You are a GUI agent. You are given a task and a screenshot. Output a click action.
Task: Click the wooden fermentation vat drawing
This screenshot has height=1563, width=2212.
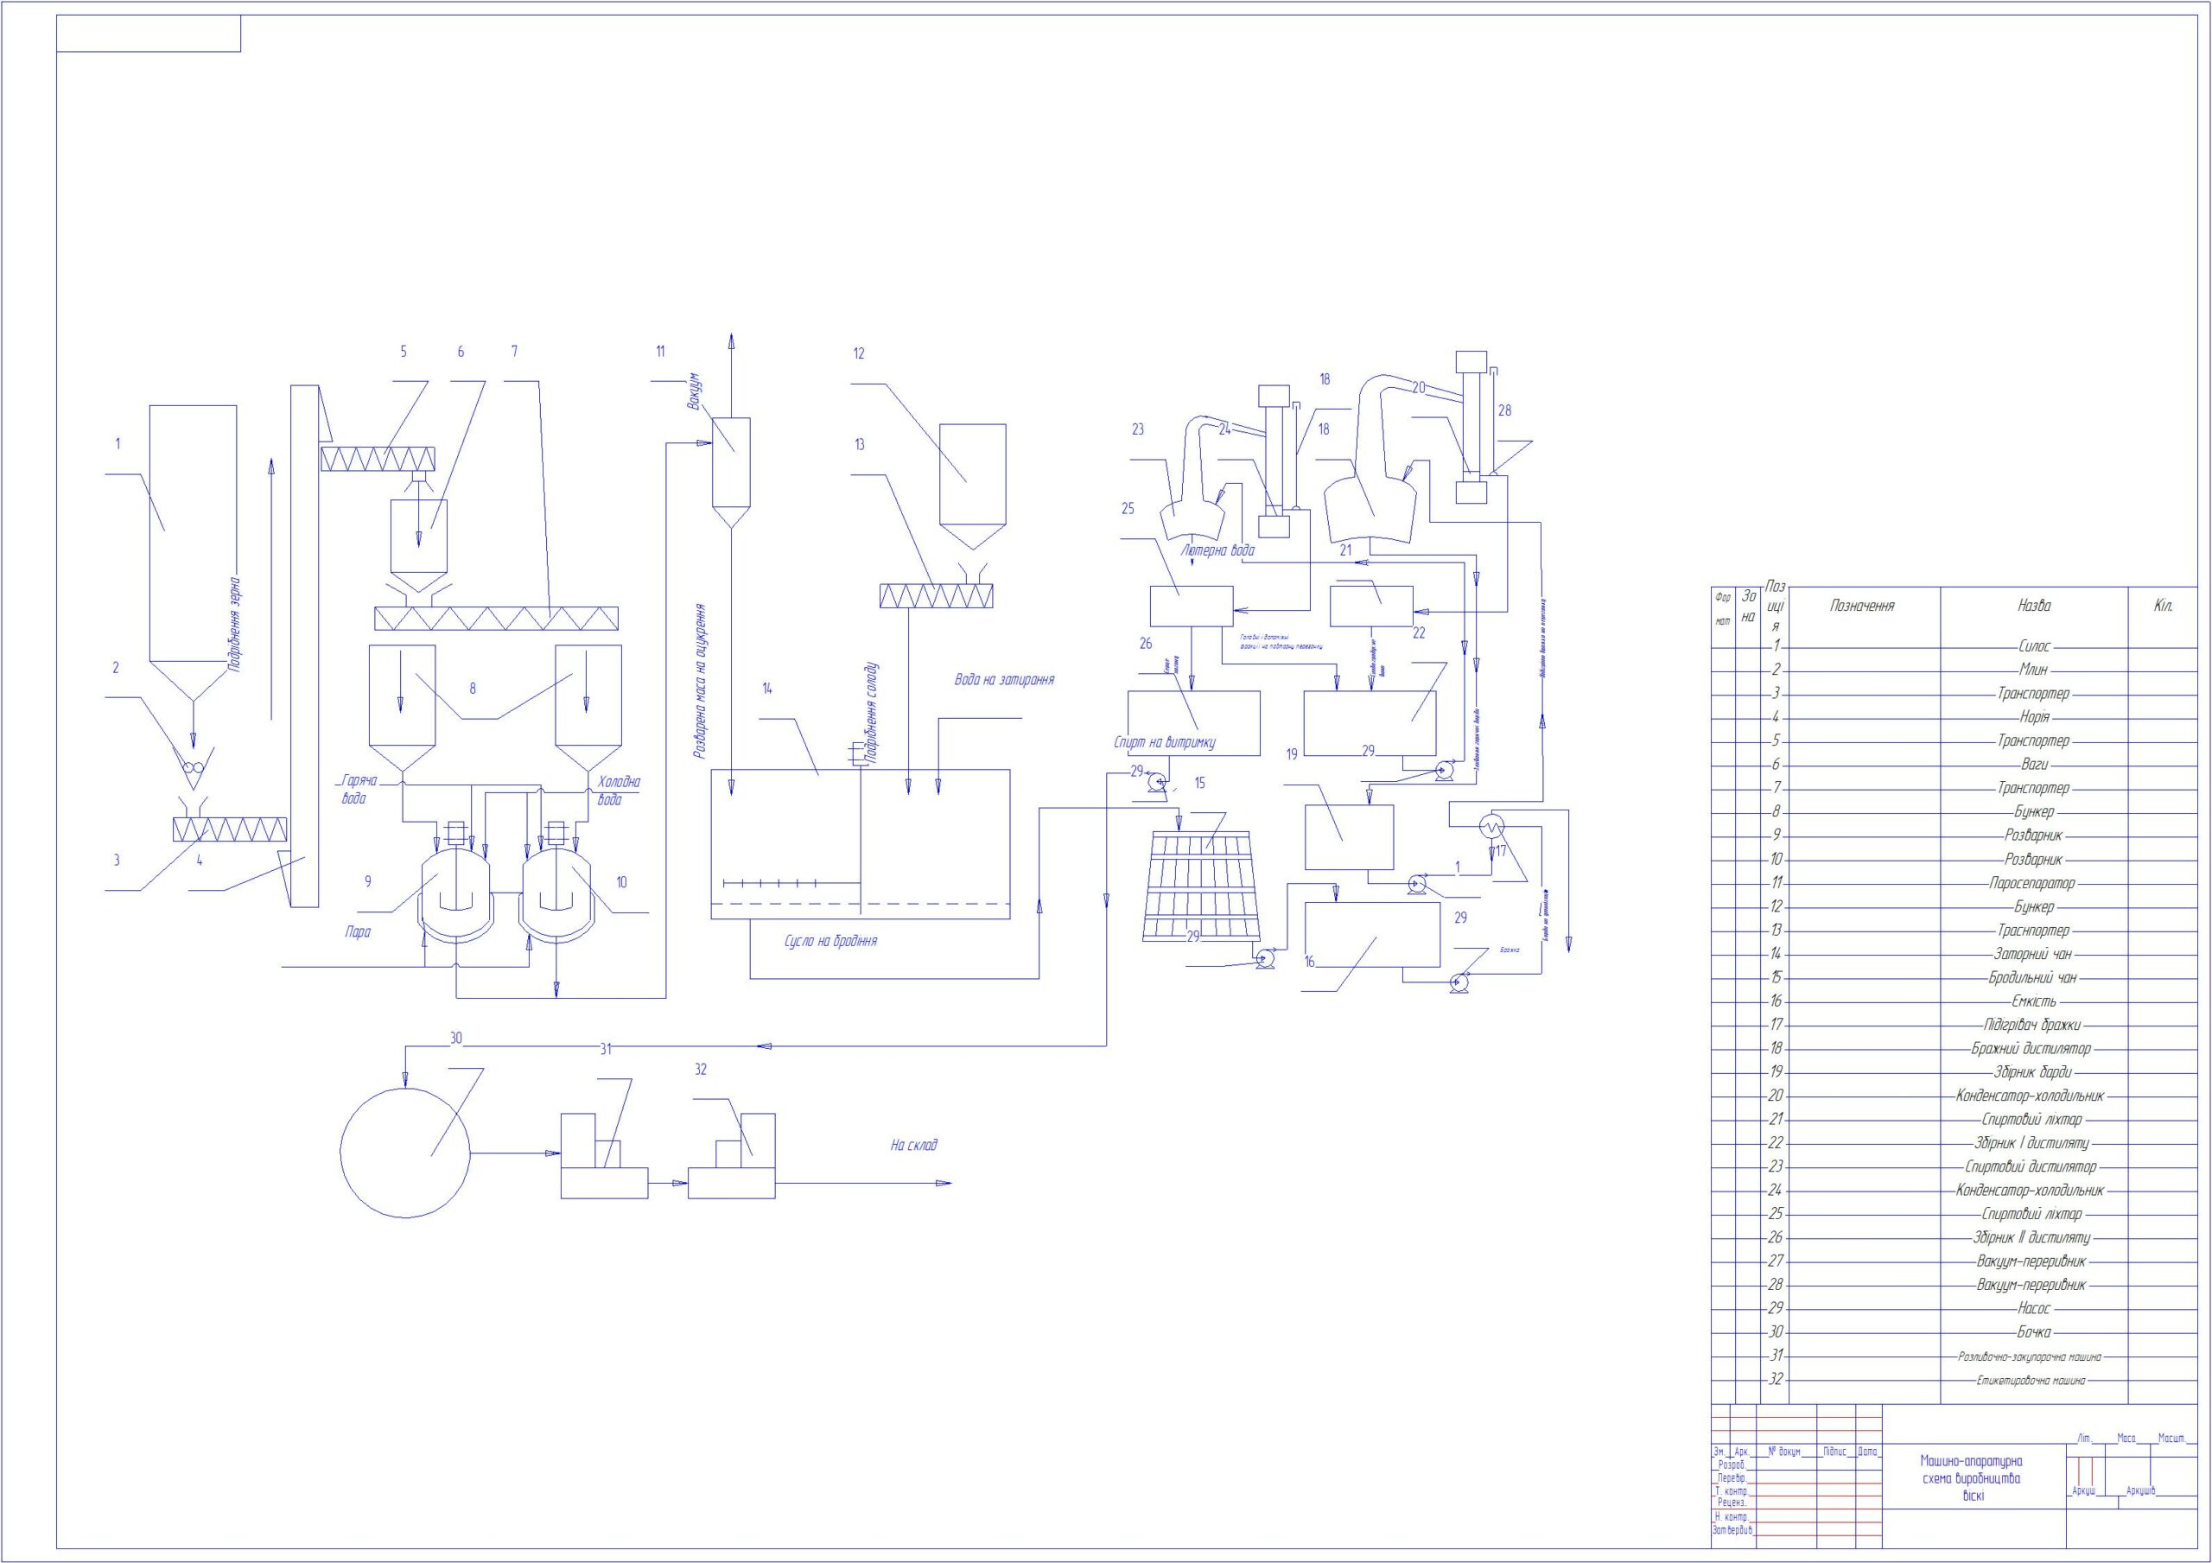click(x=1201, y=887)
